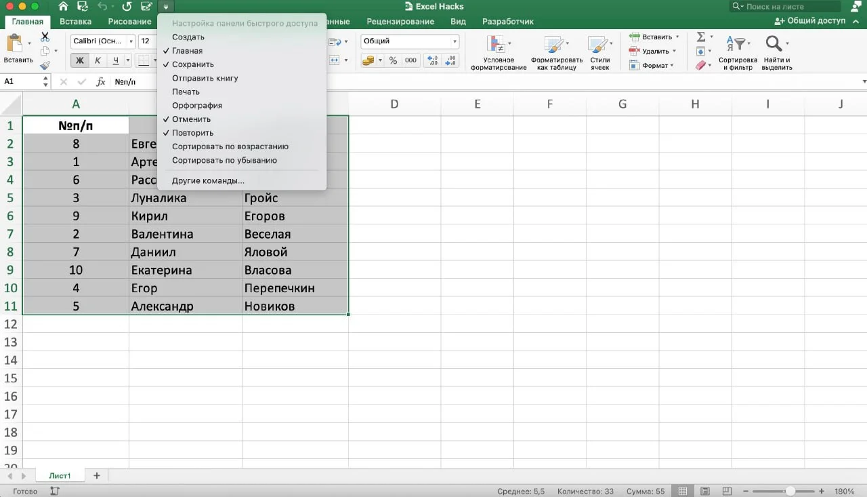Switch to the Вставка ribbon tab
This screenshot has width=867, height=497.
coord(75,22)
